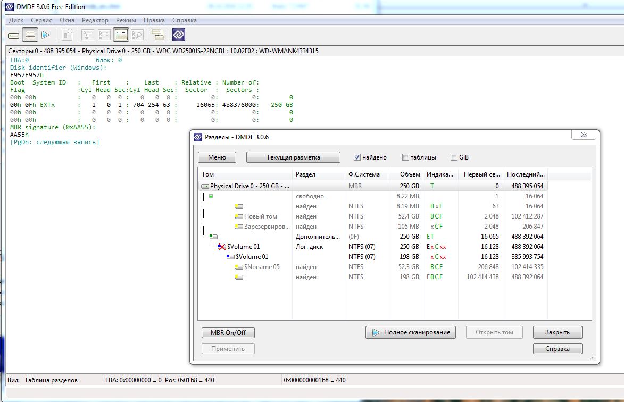The width and height of the screenshot is (624, 402).
Task: Open the 'Меню' dropdown in partitions dialog
Action: [x=217, y=157]
